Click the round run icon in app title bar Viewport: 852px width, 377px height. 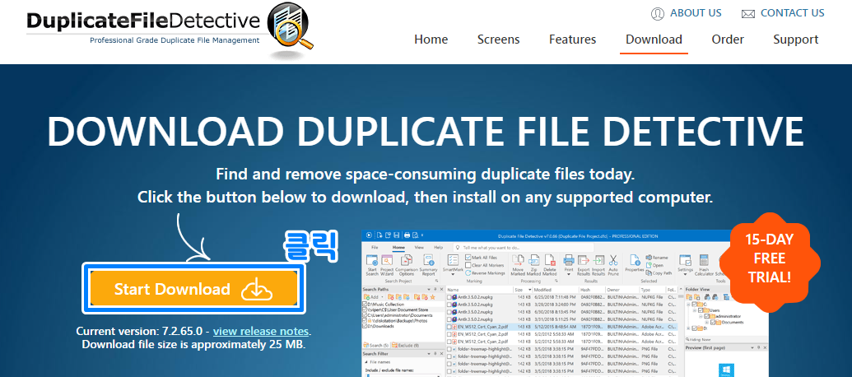coord(369,235)
